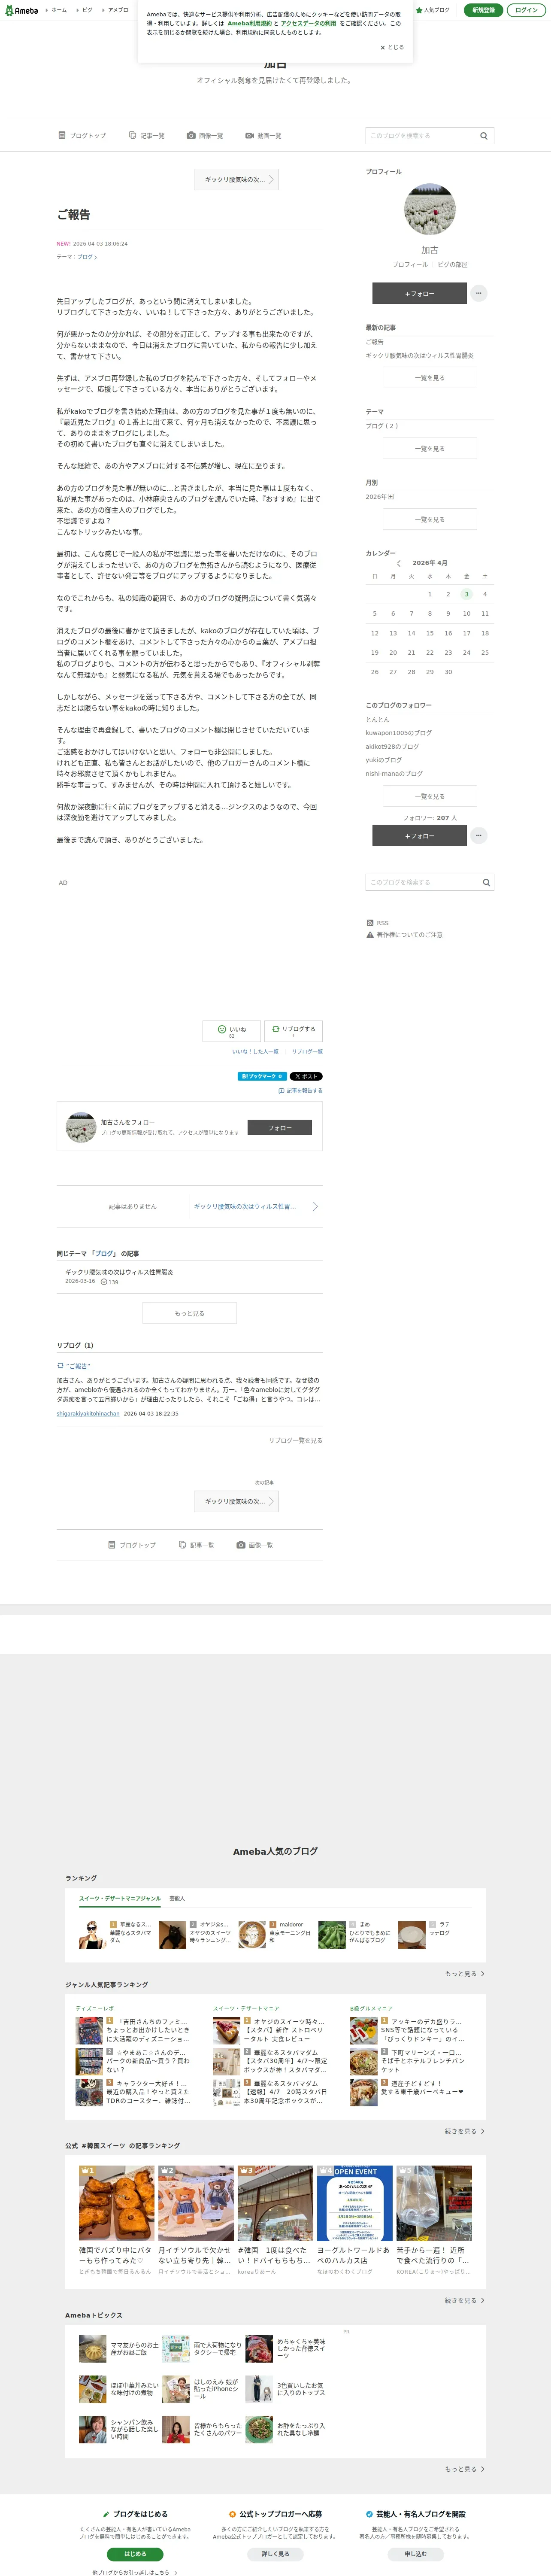Select 芸能人 ranking tab
Viewport: 551px width, 2576px height.
point(177,1898)
